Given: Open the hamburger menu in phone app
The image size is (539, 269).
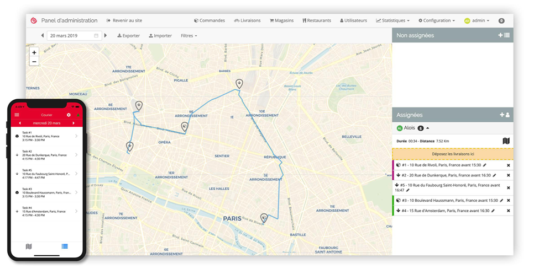Looking at the screenshot, I should click(17, 115).
